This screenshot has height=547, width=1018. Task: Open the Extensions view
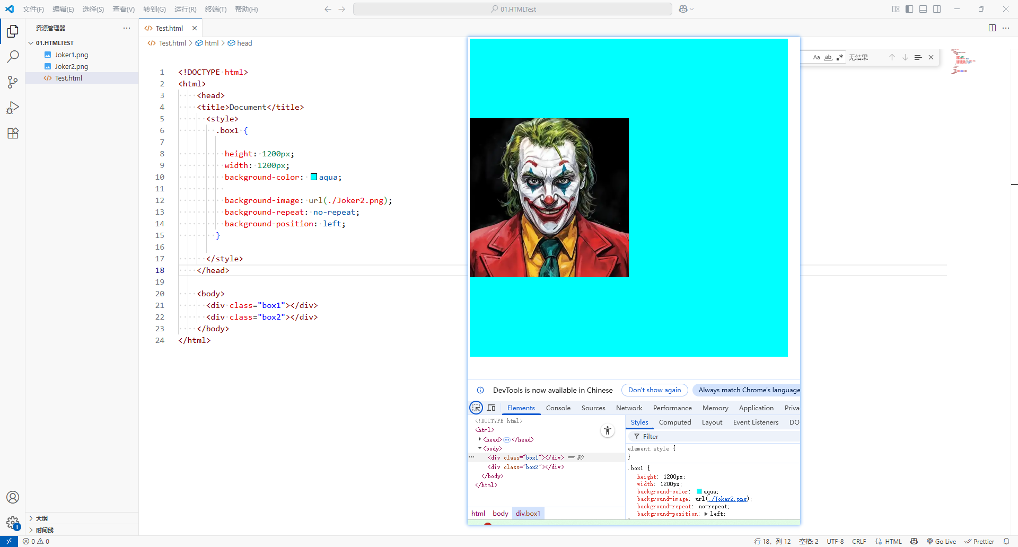[13, 133]
